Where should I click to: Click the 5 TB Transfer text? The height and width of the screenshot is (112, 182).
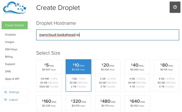(167, 87)
